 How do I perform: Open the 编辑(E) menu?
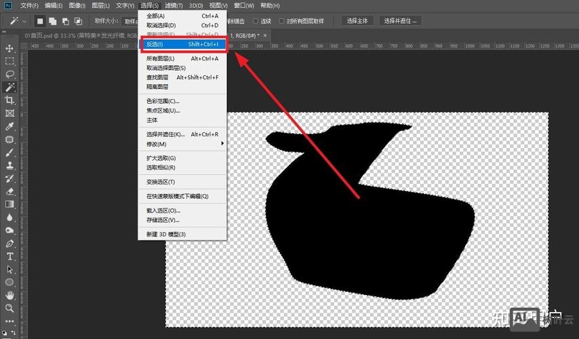(x=53, y=5)
